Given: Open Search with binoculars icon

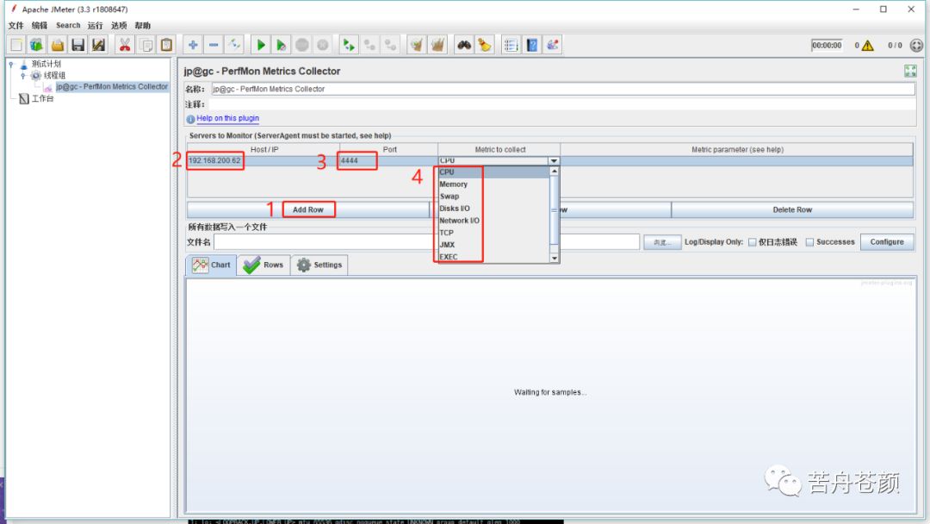Looking at the screenshot, I should pyautogui.click(x=464, y=45).
